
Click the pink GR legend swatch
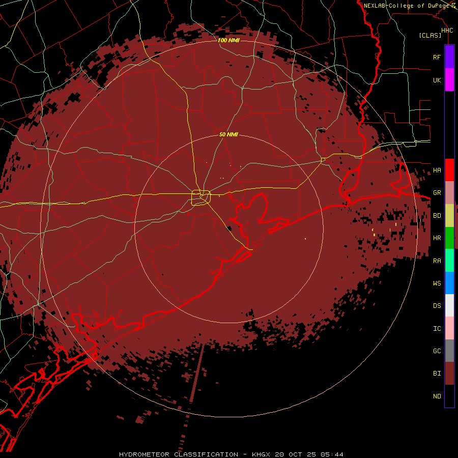(449, 193)
